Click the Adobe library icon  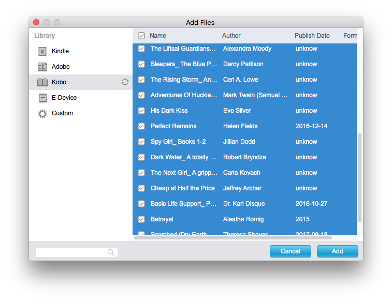point(42,67)
